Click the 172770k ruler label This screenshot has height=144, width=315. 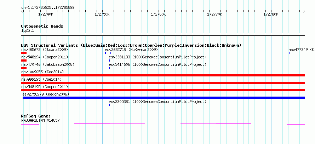214,14
